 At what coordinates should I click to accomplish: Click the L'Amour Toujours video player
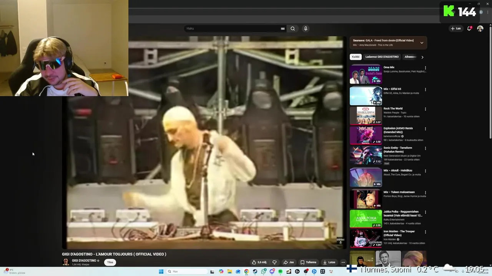click(x=204, y=143)
